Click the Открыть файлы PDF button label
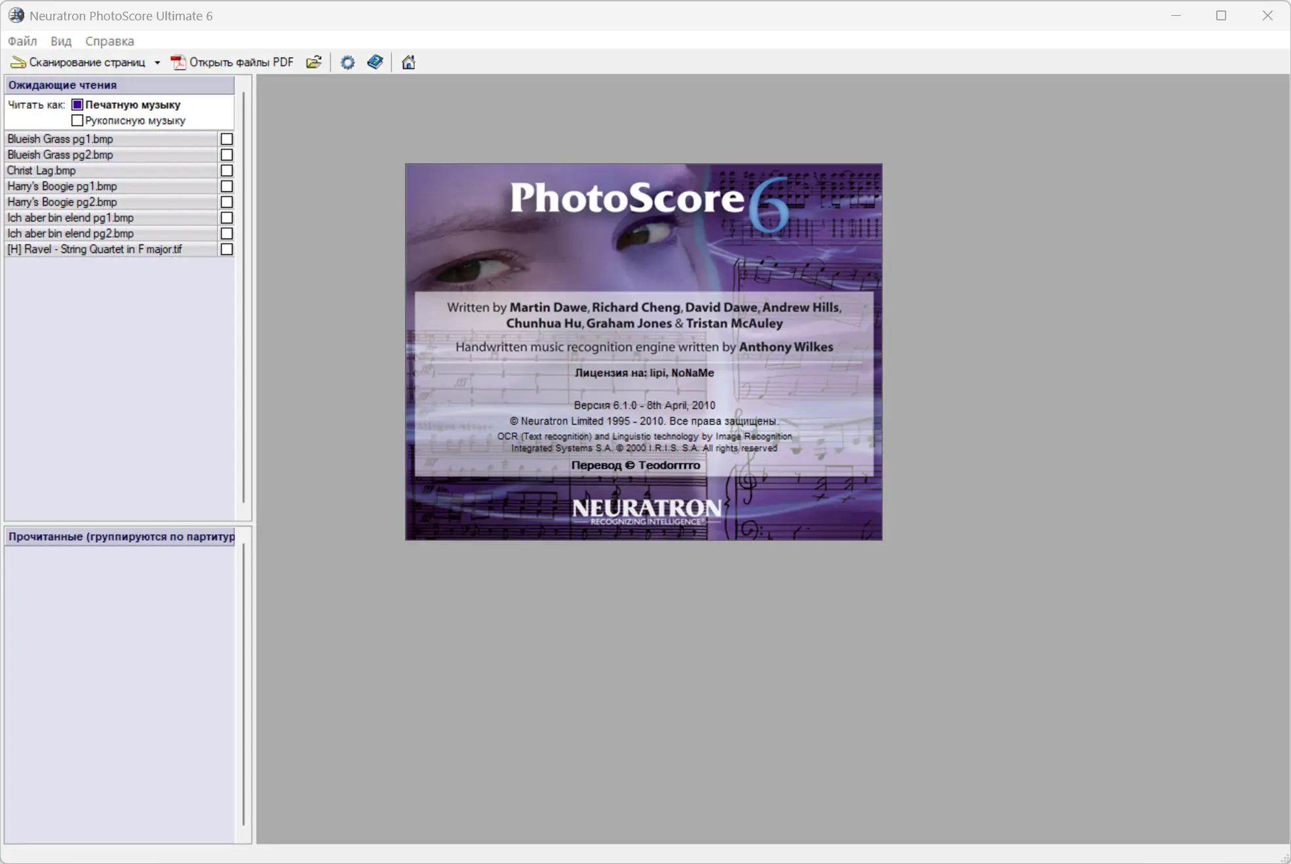Image resolution: width=1291 pixels, height=864 pixels. click(x=241, y=62)
